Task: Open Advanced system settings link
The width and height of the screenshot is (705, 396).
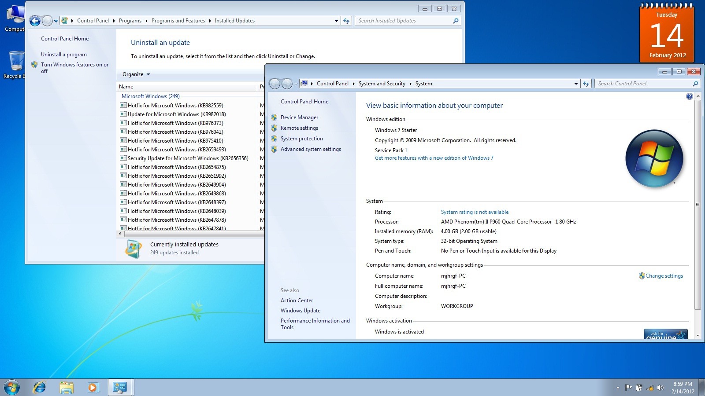Action: (311, 149)
